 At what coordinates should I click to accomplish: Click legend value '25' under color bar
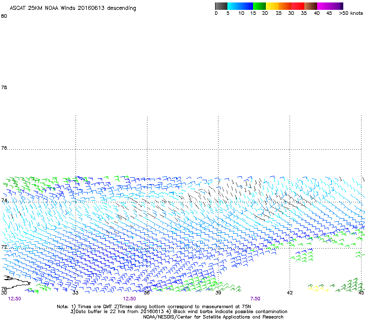tap(279, 13)
